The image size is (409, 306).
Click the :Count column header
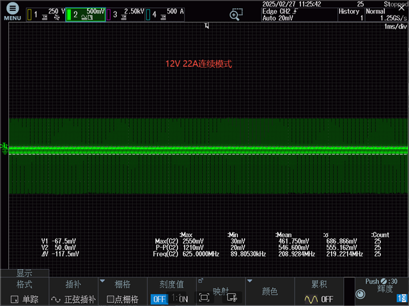380,235
